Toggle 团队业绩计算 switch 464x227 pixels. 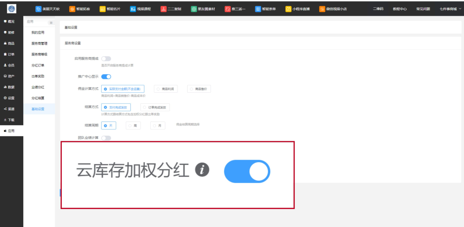pyautogui.click(x=106, y=138)
